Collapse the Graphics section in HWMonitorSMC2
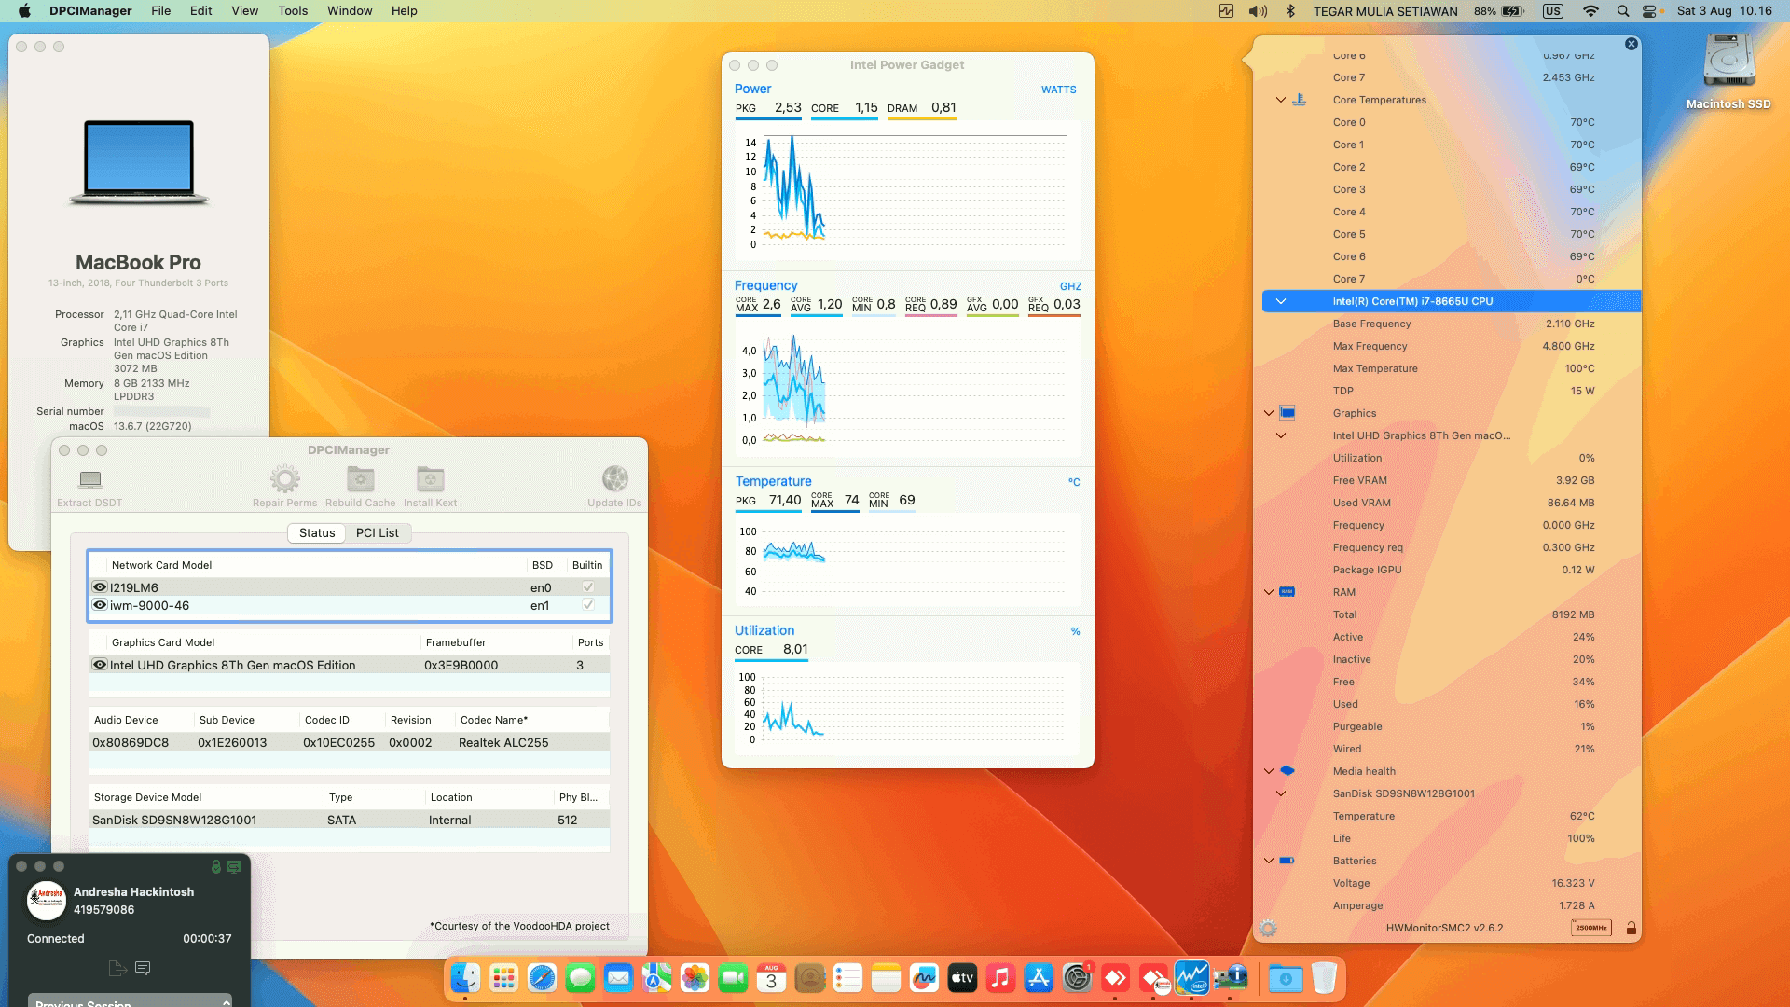1790x1007 pixels. coord(1267,413)
